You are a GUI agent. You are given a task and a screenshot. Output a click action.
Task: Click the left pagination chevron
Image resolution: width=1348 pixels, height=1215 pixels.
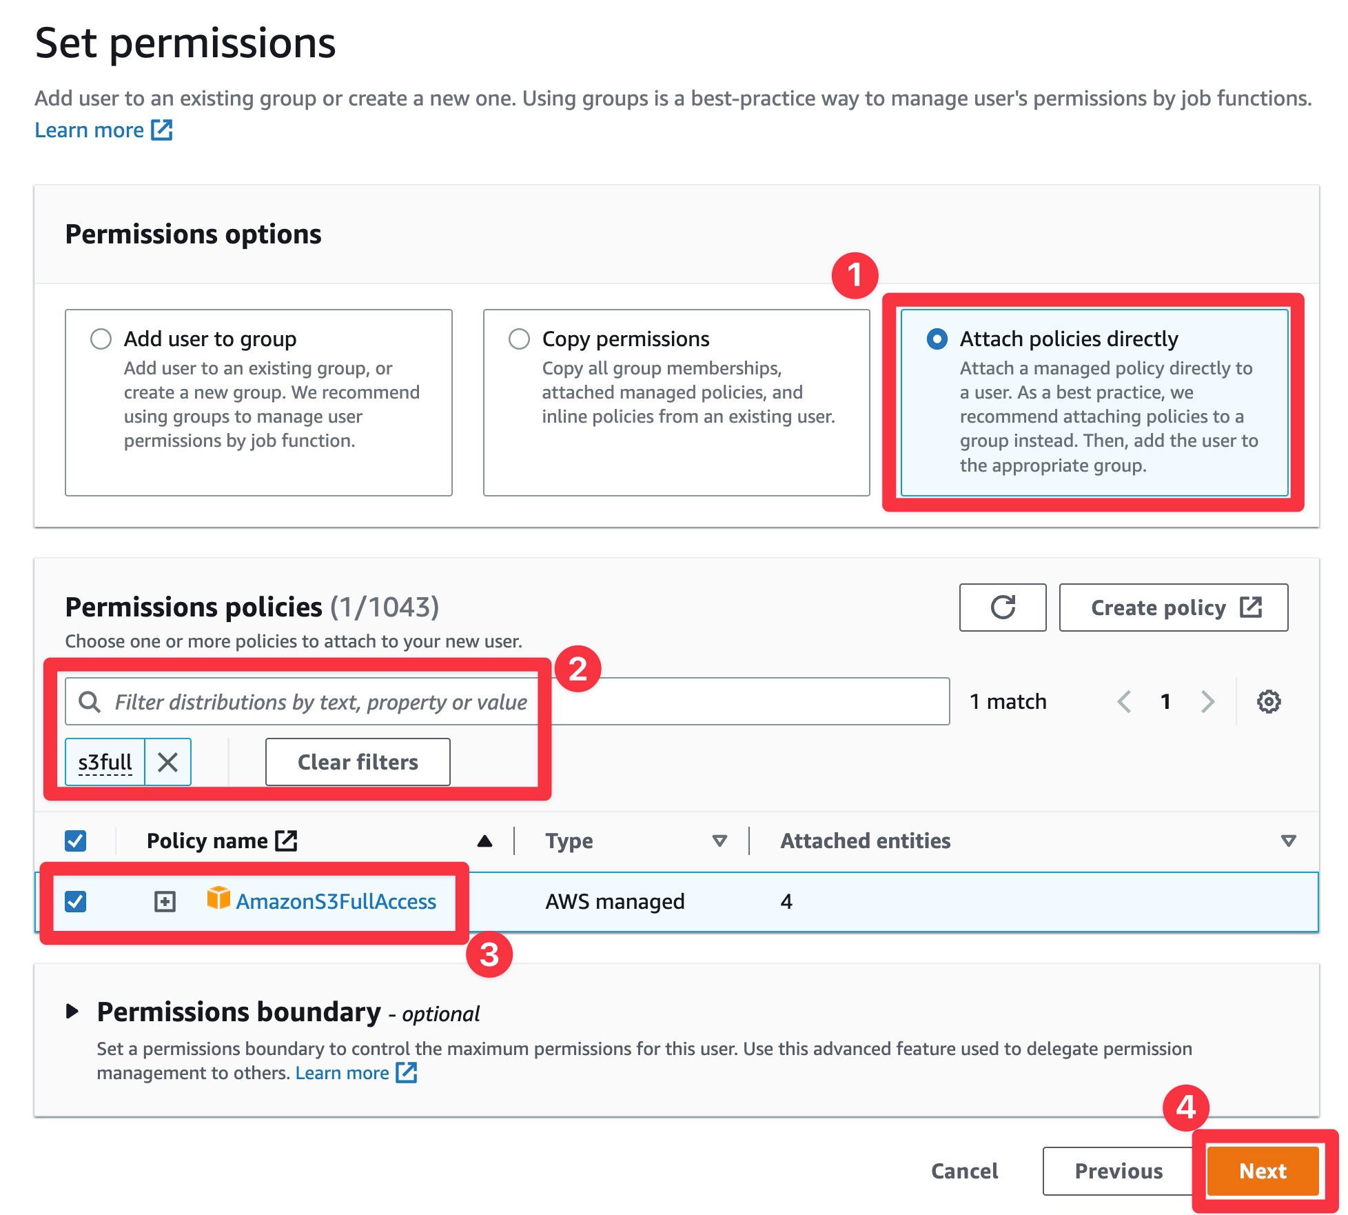pyautogui.click(x=1125, y=701)
